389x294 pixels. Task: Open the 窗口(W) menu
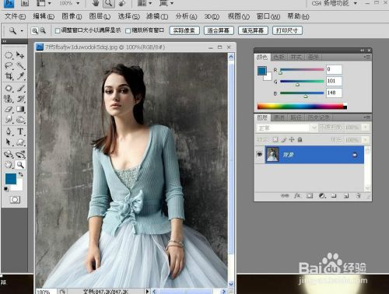(268, 16)
